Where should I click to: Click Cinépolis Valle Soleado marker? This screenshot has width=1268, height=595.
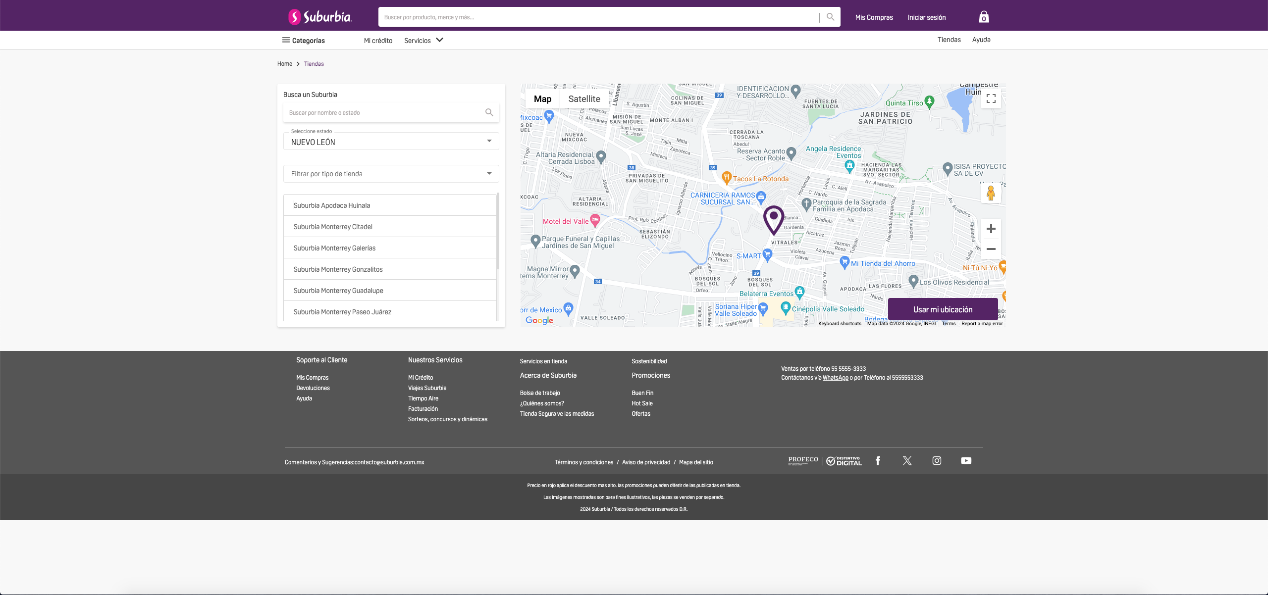tap(786, 308)
